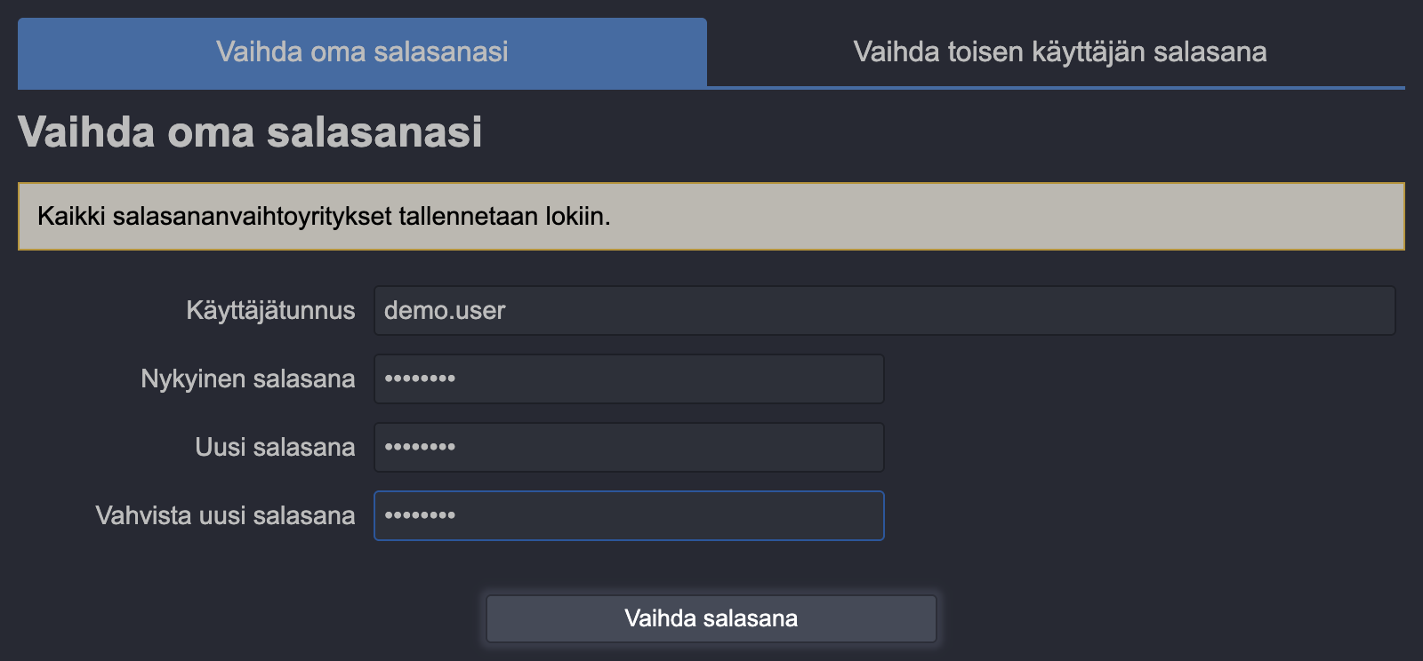This screenshot has width=1423, height=661.
Task: Switch to the Vaihda toisen käyttäjän salasana tab
Action: click(1059, 52)
